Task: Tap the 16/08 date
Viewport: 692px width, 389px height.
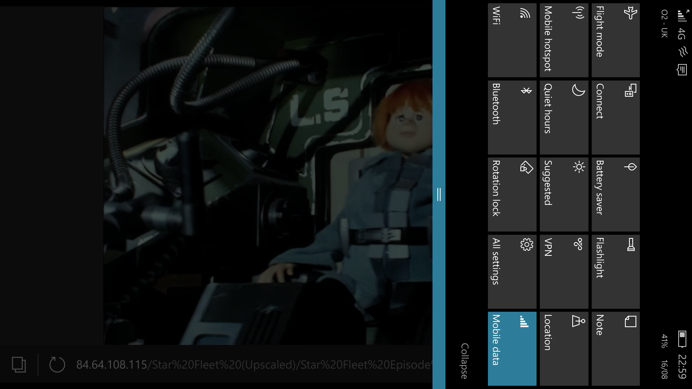Action: coord(664,369)
